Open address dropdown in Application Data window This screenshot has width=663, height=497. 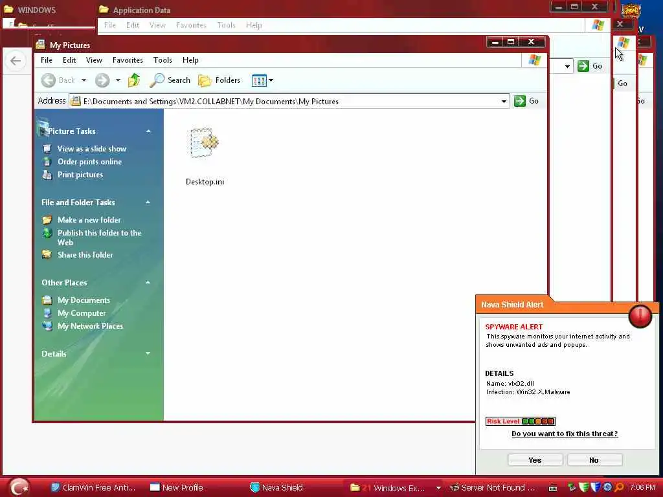[567, 66]
